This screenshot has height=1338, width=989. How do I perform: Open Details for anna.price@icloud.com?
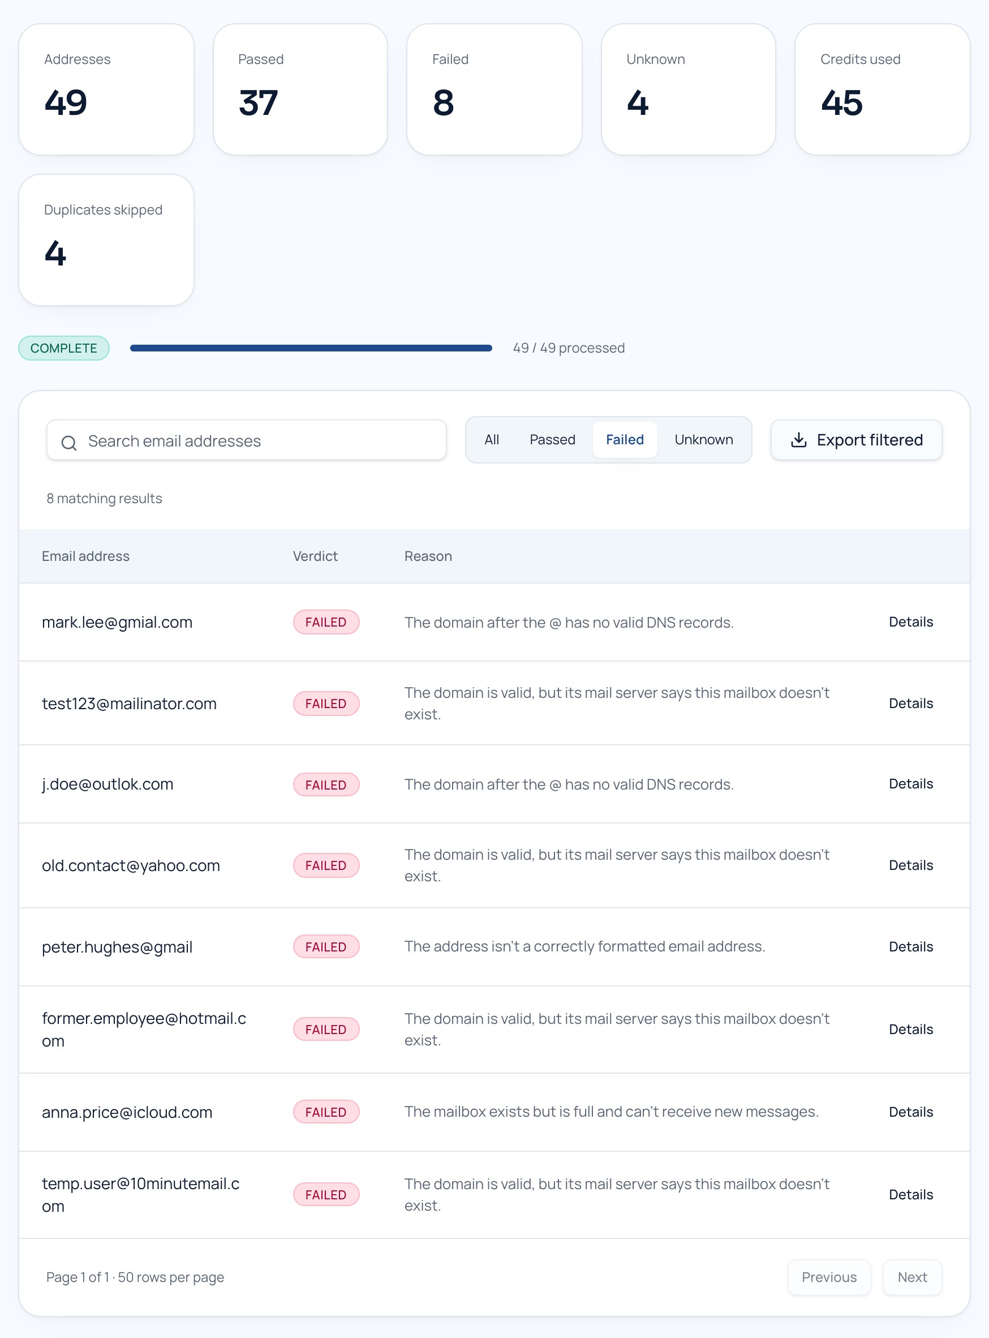(910, 1112)
